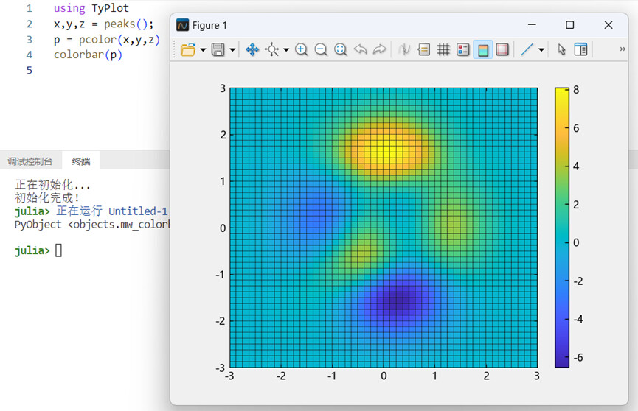Viewport: 638px width, 411px height.
Task: Activate the zoom in magnifier tool
Action: (301, 49)
